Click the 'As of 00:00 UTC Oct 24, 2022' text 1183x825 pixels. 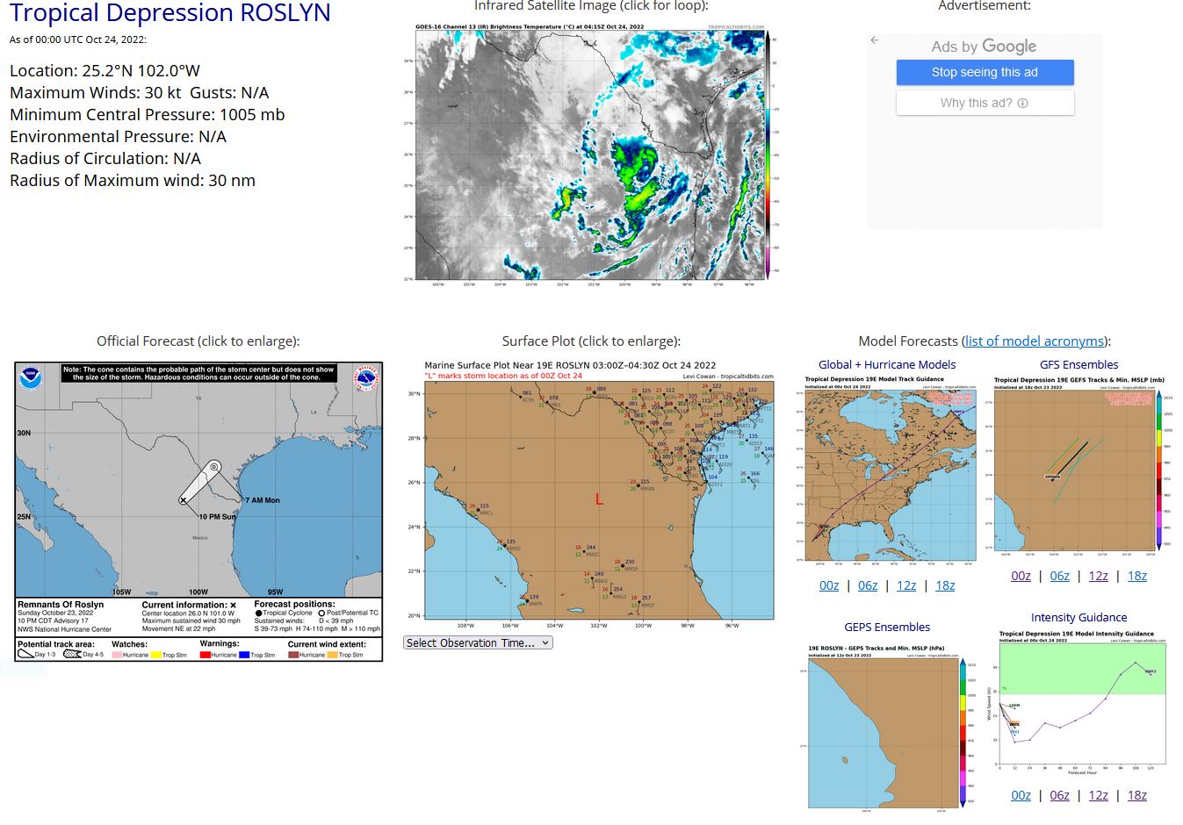(x=78, y=39)
